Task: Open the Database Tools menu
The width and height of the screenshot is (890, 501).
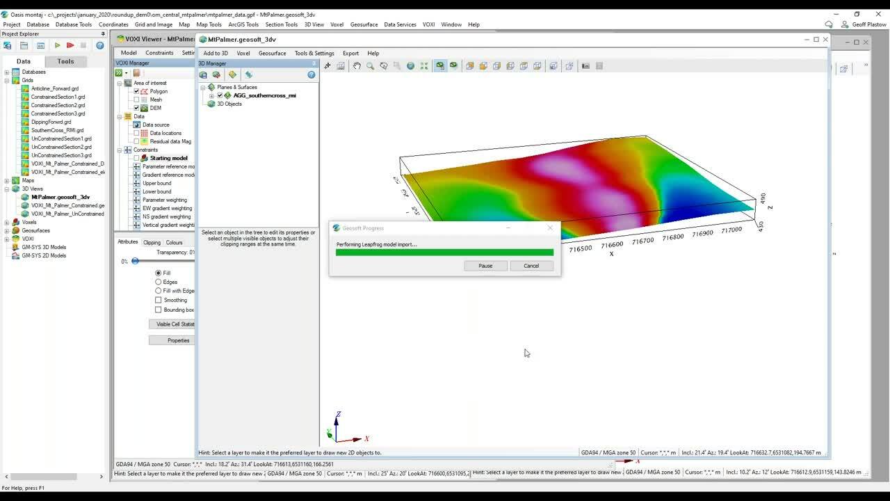Action: click(x=73, y=24)
